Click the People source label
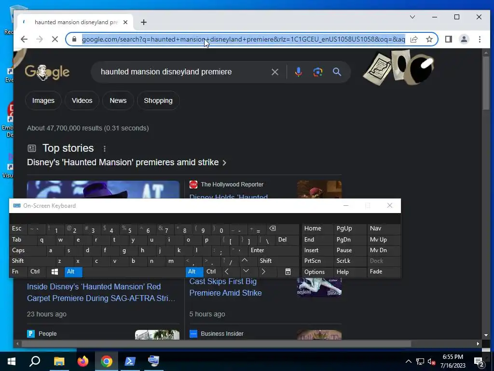 click(x=48, y=333)
